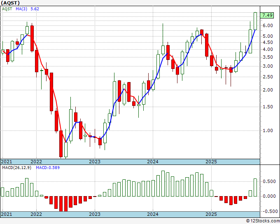Click the 1.00 price axis label
This screenshot has width=280, height=224.
pyautogui.click(x=268, y=130)
